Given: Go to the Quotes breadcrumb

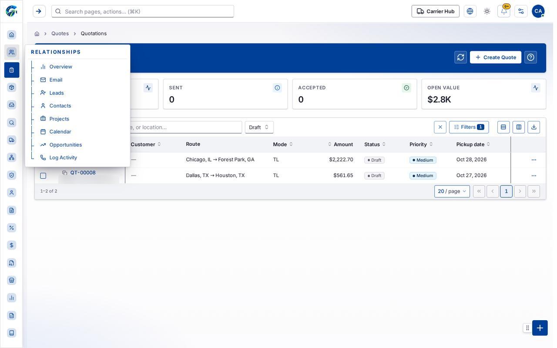Looking at the screenshot, I should coord(60,33).
